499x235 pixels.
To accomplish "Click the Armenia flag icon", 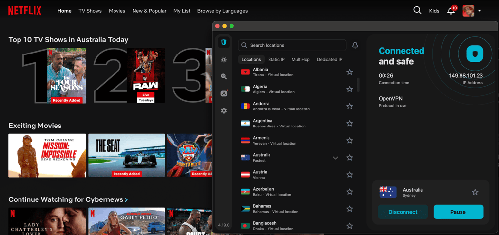I will coord(245,140).
